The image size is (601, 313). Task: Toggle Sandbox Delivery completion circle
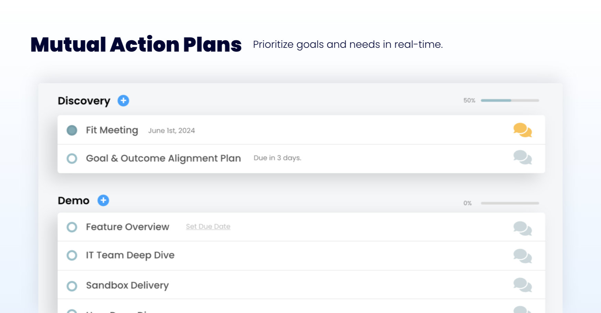pos(72,286)
